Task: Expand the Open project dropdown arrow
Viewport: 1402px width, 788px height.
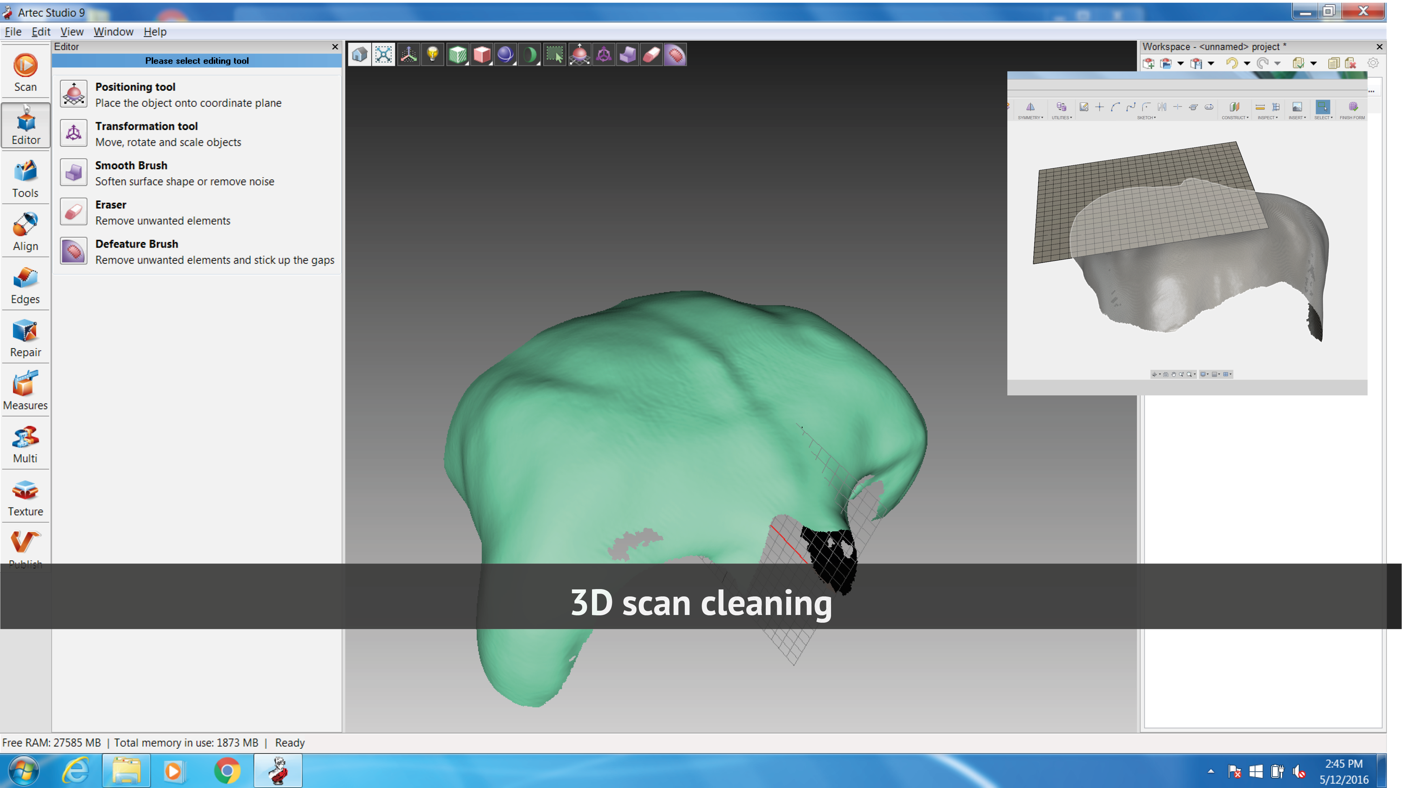Action: tap(1180, 64)
